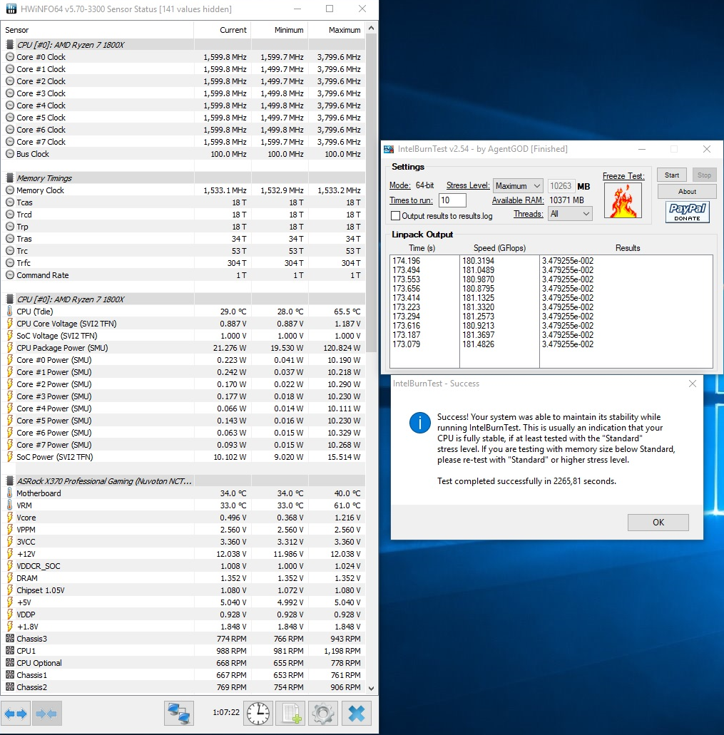The height and width of the screenshot is (735, 724).
Task: Click chip icon of Memory Timings group
Action: [10, 178]
